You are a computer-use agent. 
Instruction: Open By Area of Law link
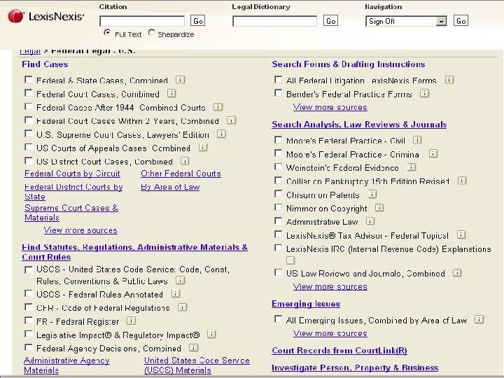click(170, 187)
